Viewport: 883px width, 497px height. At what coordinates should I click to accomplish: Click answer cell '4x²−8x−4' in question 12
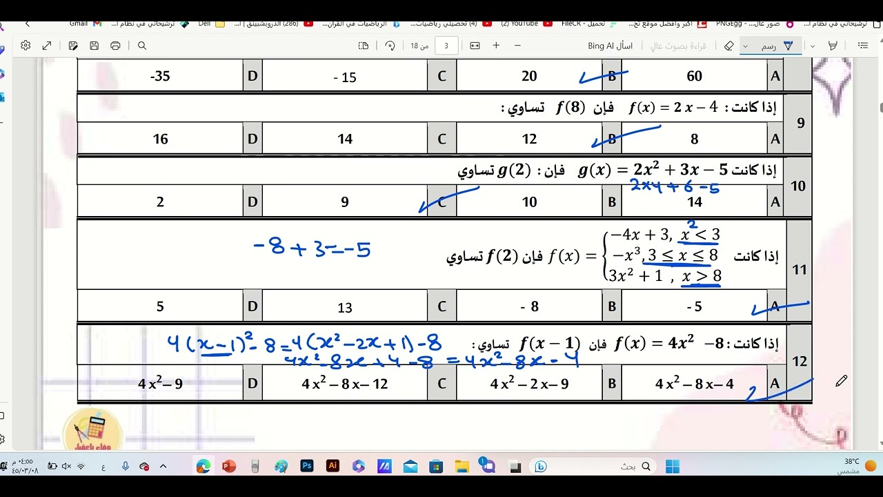pos(694,383)
